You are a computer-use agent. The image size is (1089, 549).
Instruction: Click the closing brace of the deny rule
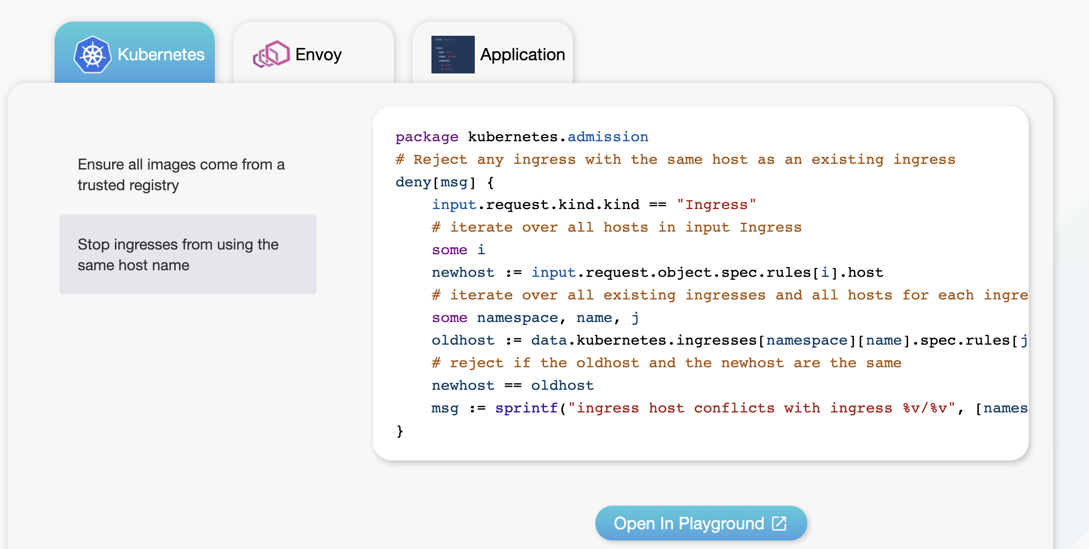click(399, 431)
